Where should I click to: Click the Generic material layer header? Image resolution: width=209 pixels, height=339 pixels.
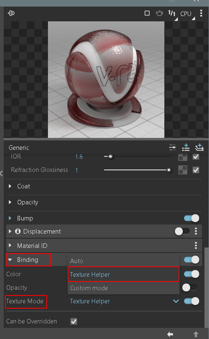19,148
